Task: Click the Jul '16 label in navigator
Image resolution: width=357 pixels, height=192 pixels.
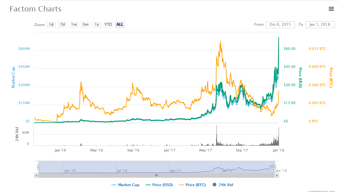Action: click(122, 171)
